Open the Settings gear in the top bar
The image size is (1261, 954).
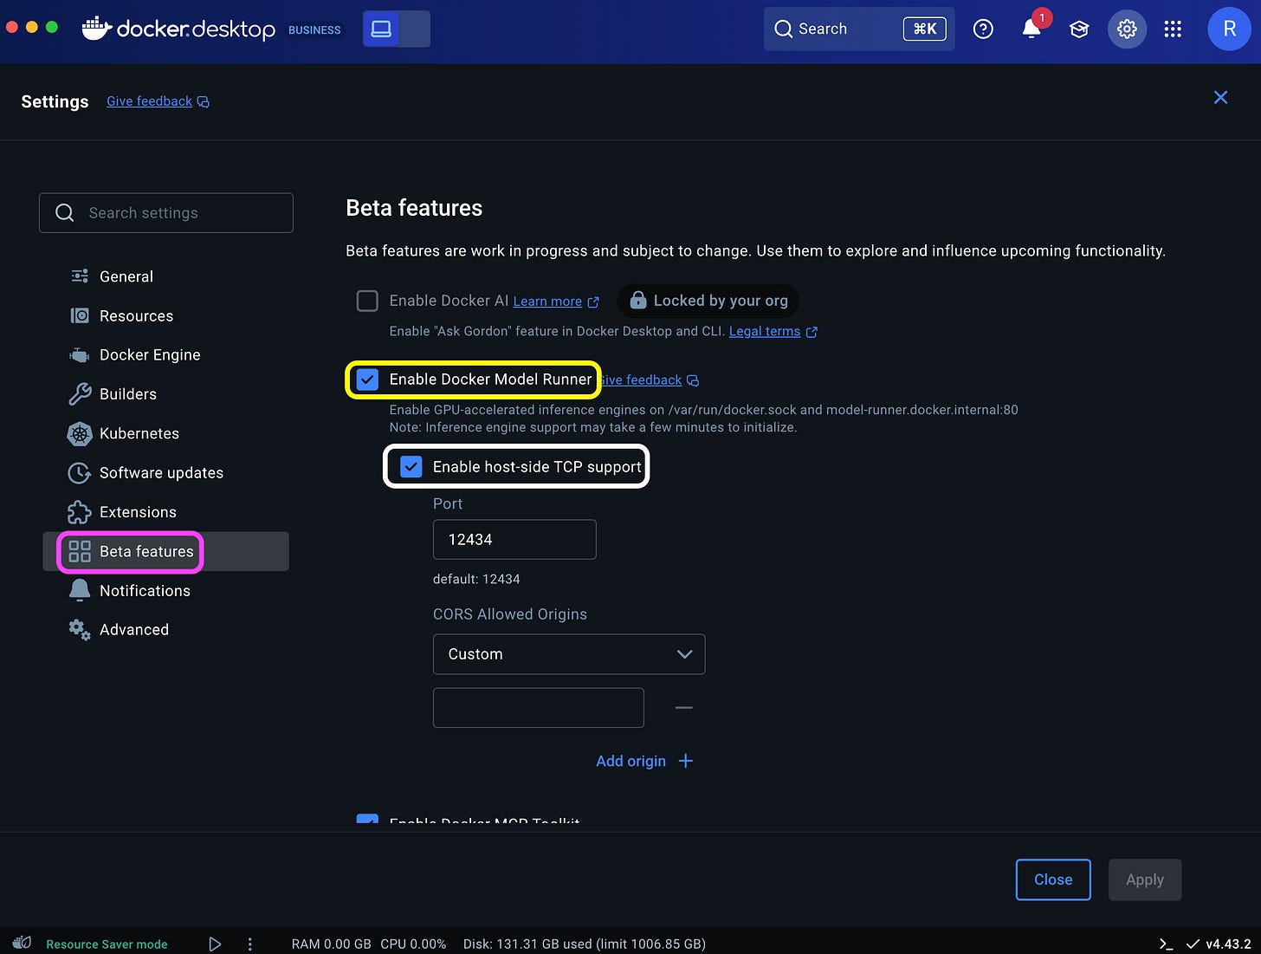point(1127,29)
